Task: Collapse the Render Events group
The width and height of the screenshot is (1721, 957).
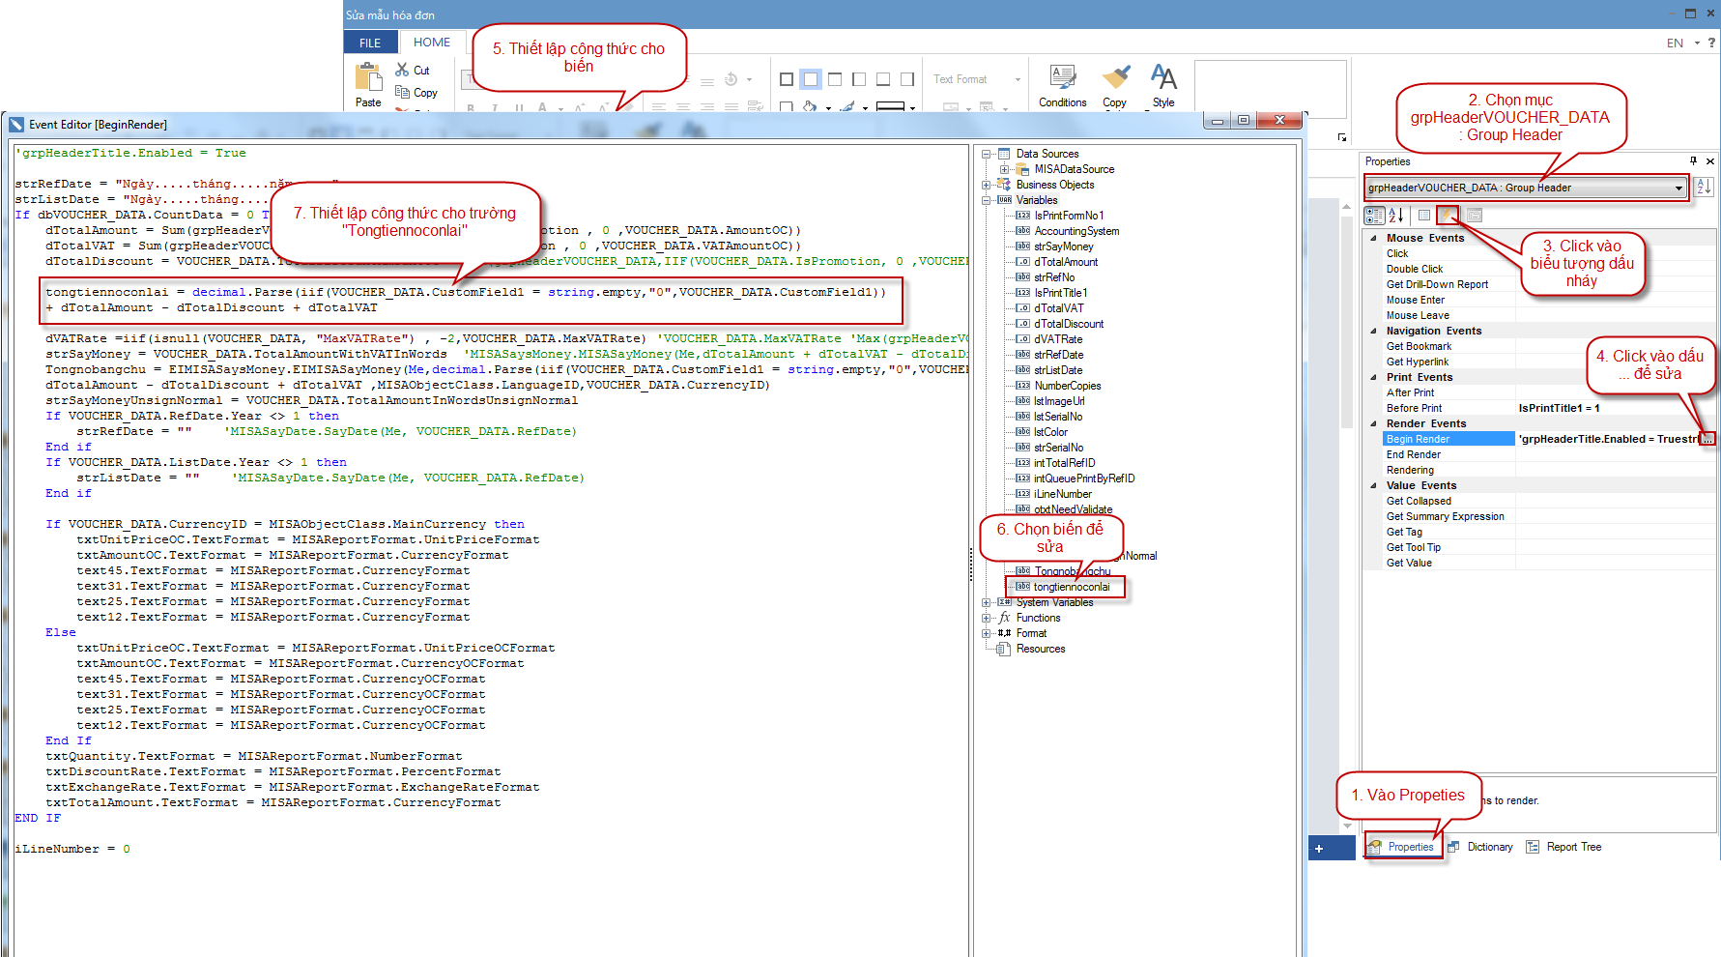Action: tap(1374, 423)
